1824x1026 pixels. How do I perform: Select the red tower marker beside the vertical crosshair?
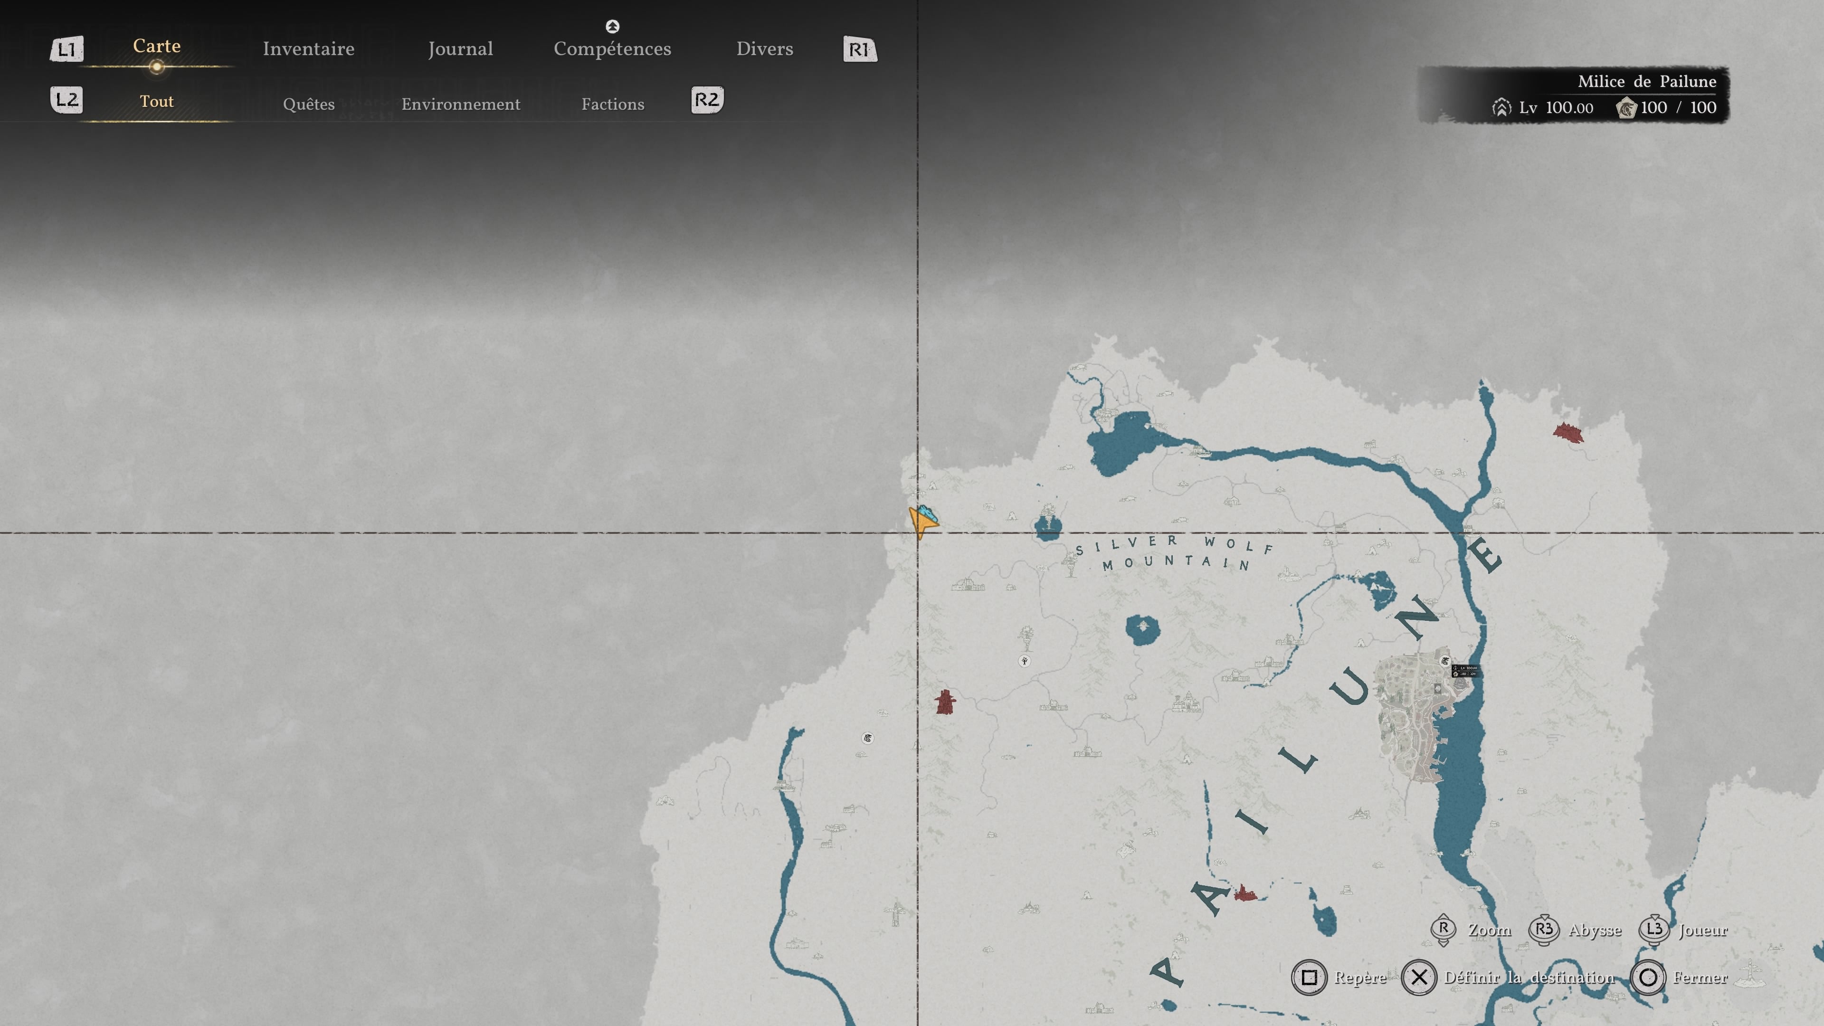945,702
